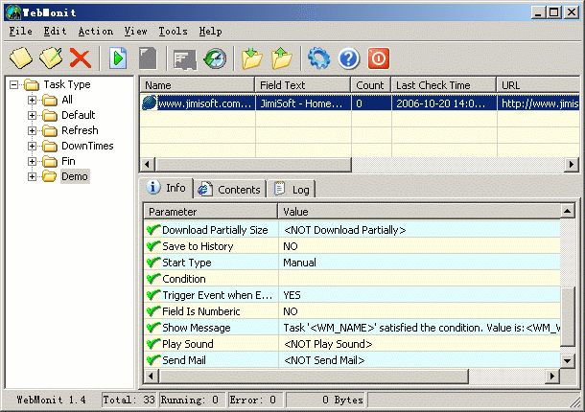Click the red power exit icon
Screen dimensions: 585x412
click(379, 58)
